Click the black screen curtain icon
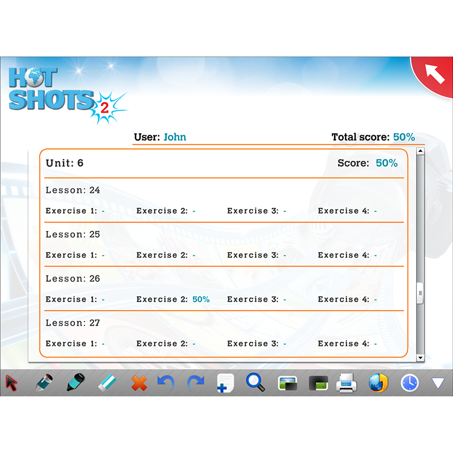Viewport: 453px width, 453px height. (319, 383)
